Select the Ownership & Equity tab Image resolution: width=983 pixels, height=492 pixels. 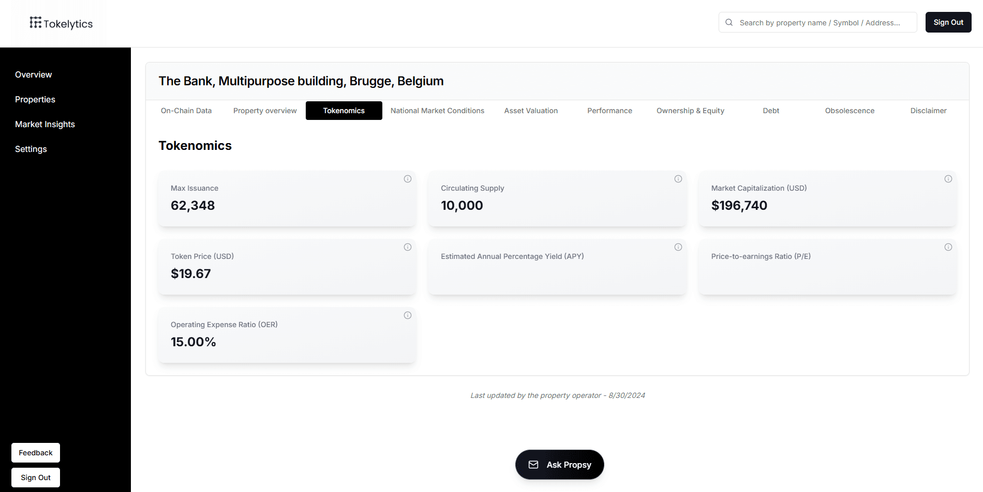click(690, 111)
